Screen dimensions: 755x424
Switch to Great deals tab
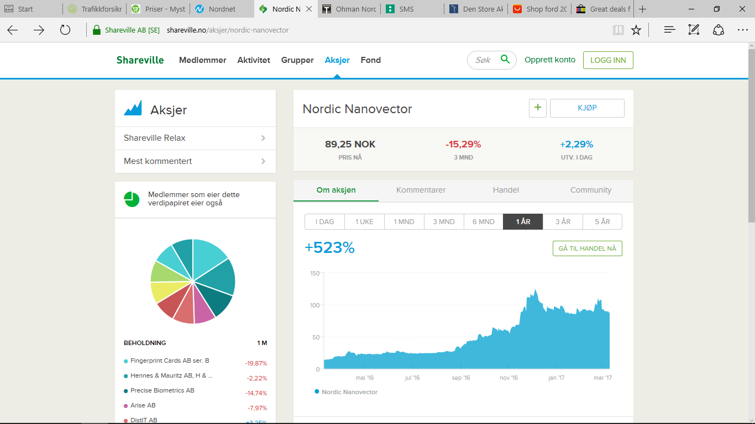(604, 9)
